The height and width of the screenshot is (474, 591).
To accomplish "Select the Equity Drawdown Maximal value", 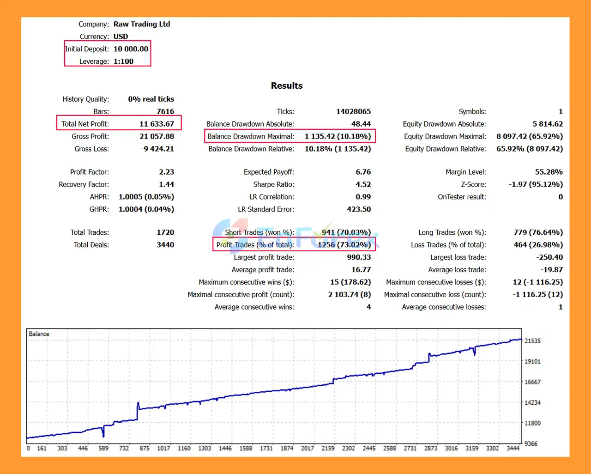I will coord(529,136).
